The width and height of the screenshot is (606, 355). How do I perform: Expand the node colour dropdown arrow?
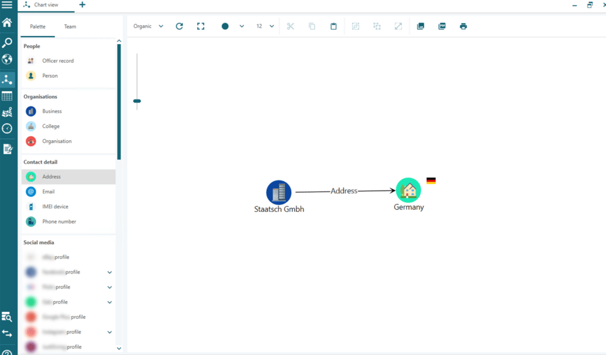pos(241,26)
